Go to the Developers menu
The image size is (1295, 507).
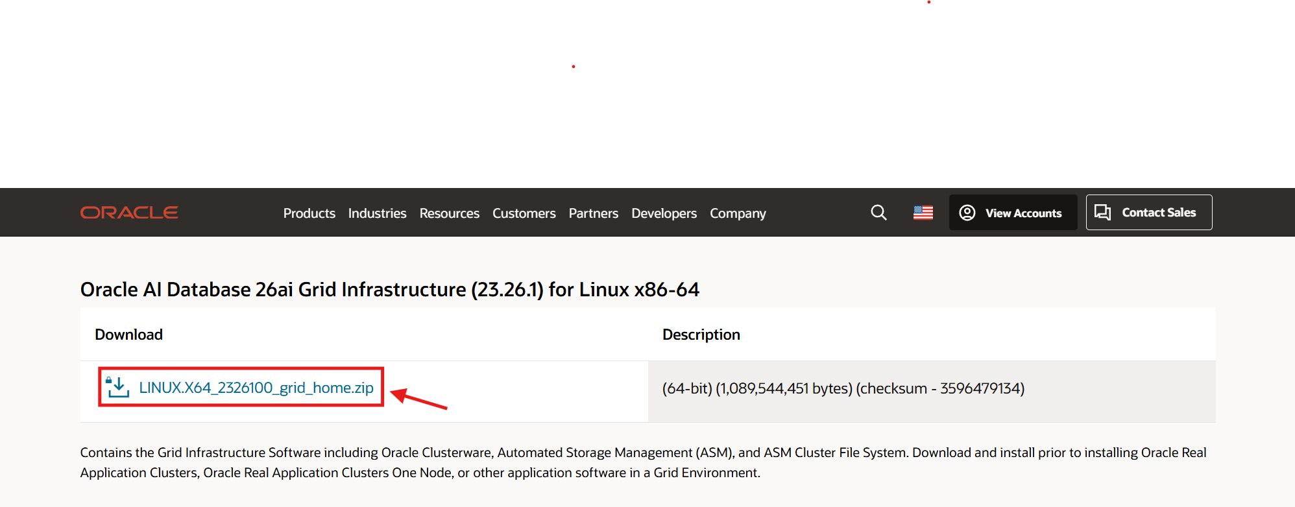(x=664, y=213)
